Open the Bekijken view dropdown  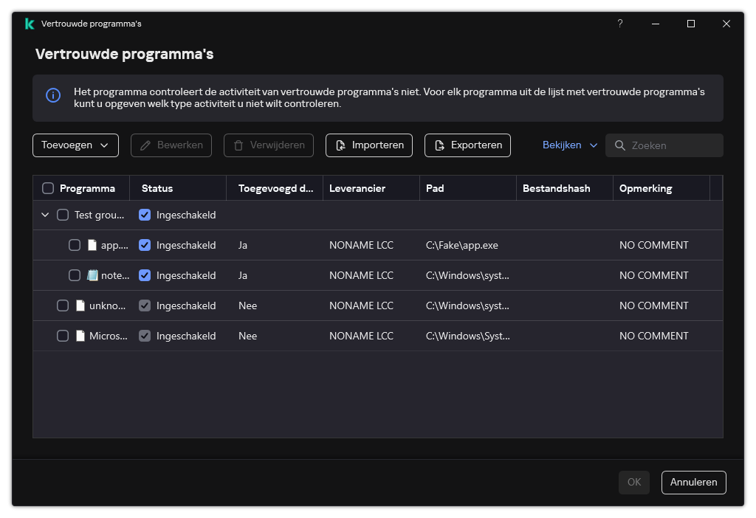[x=568, y=145]
